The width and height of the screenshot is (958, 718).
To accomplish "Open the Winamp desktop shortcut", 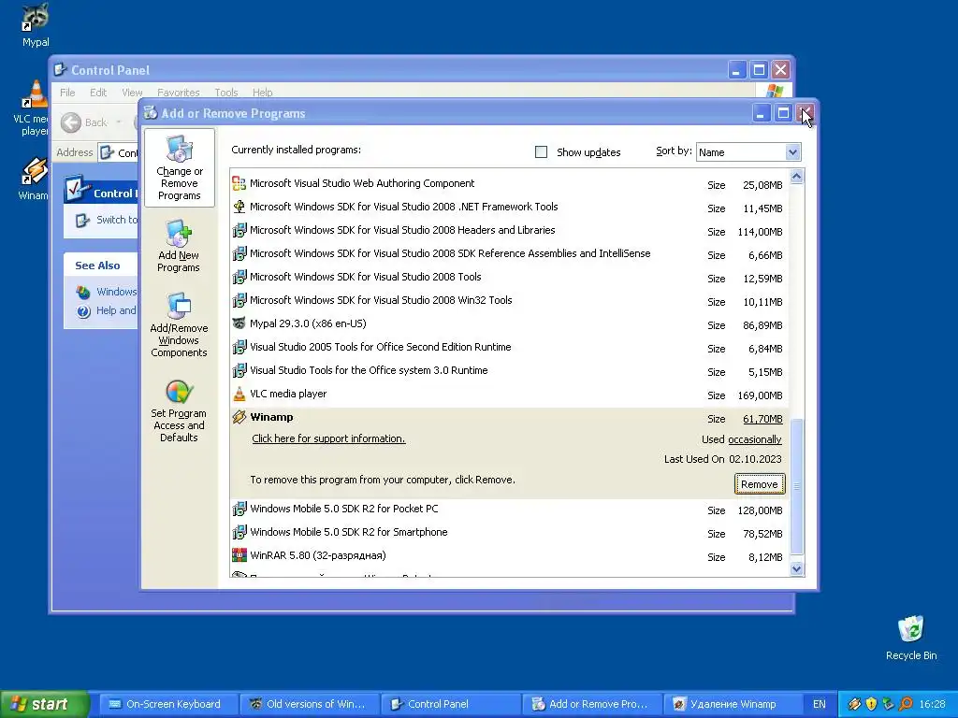I will coord(34,179).
